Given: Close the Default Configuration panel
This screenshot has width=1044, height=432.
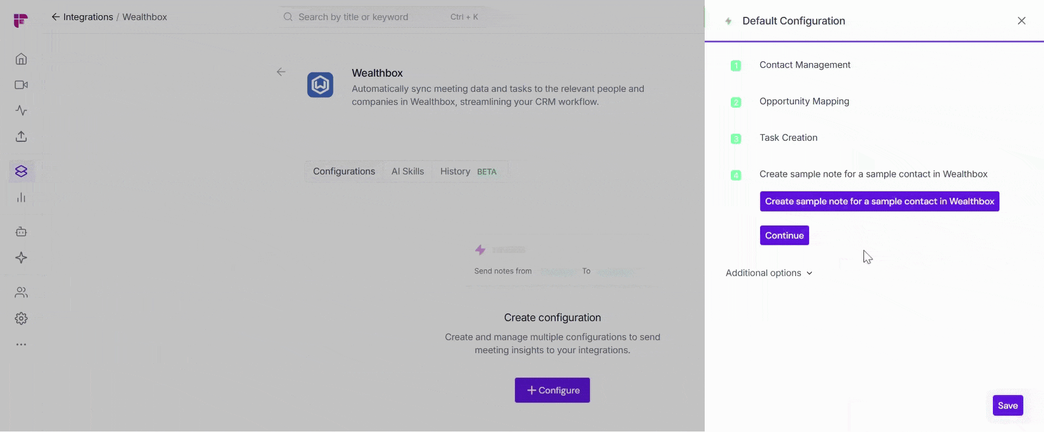Looking at the screenshot, I should (x=1022, y=21).
